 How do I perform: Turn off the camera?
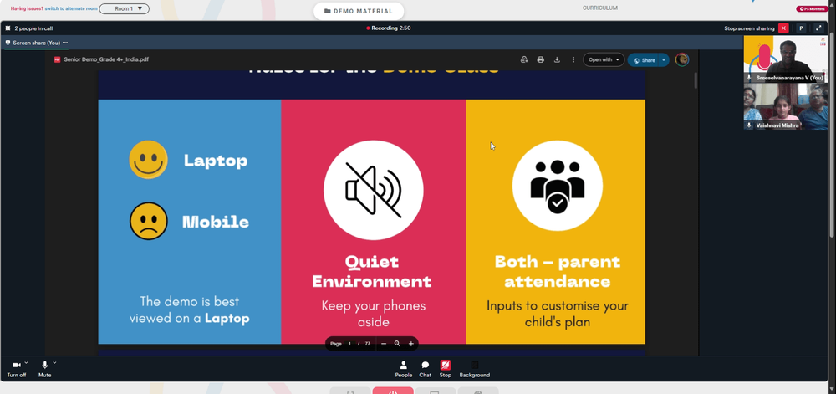click(17, 369)
